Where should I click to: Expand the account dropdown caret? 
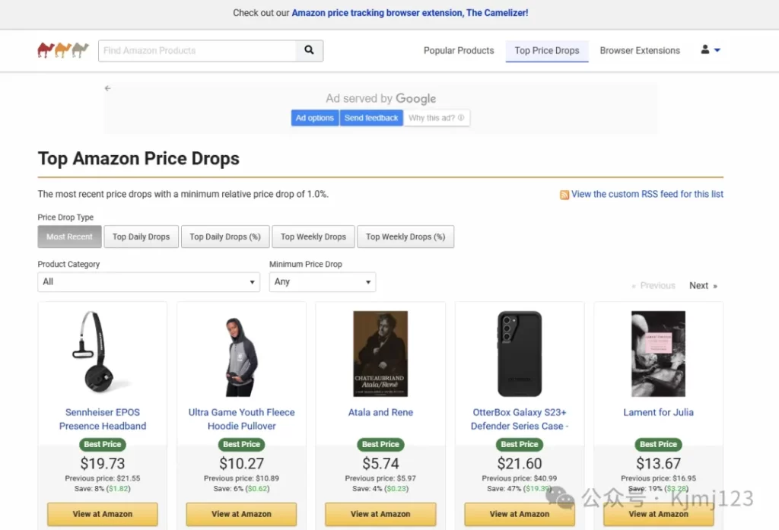717,50
